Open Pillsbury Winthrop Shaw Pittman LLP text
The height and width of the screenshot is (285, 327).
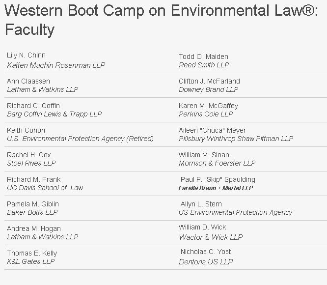pos(236,139)
